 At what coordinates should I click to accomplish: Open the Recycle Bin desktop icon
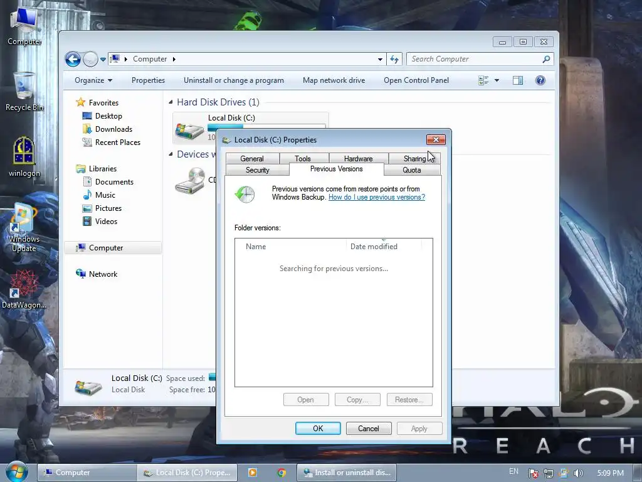point(24,91)
